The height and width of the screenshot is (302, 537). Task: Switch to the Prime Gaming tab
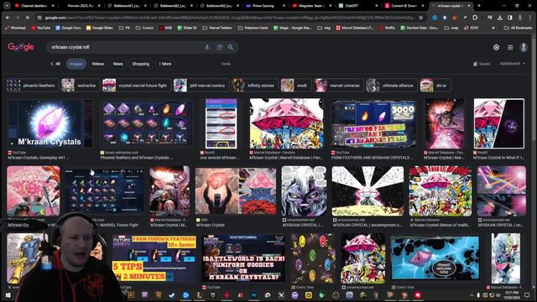click(264, 6)
